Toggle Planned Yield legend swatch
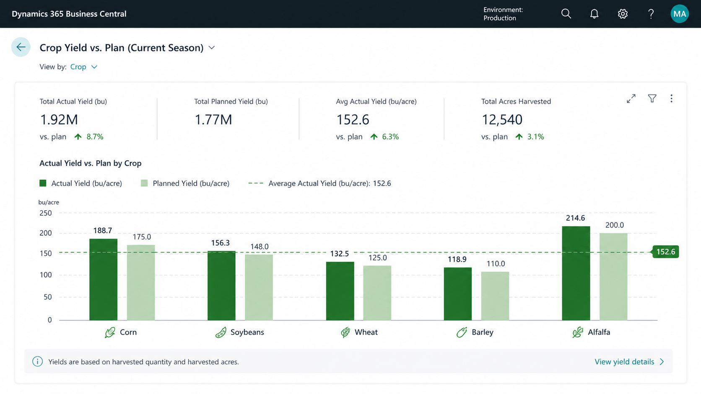Screen dimensions: 701x394 click(x=144, y=183)
